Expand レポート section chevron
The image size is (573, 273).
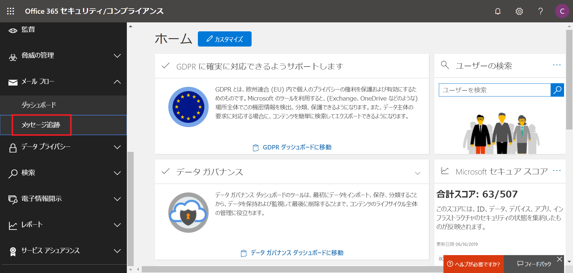[x=117, y=225]
